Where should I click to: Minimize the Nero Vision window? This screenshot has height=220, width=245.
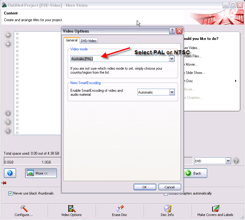click(225, 5)
